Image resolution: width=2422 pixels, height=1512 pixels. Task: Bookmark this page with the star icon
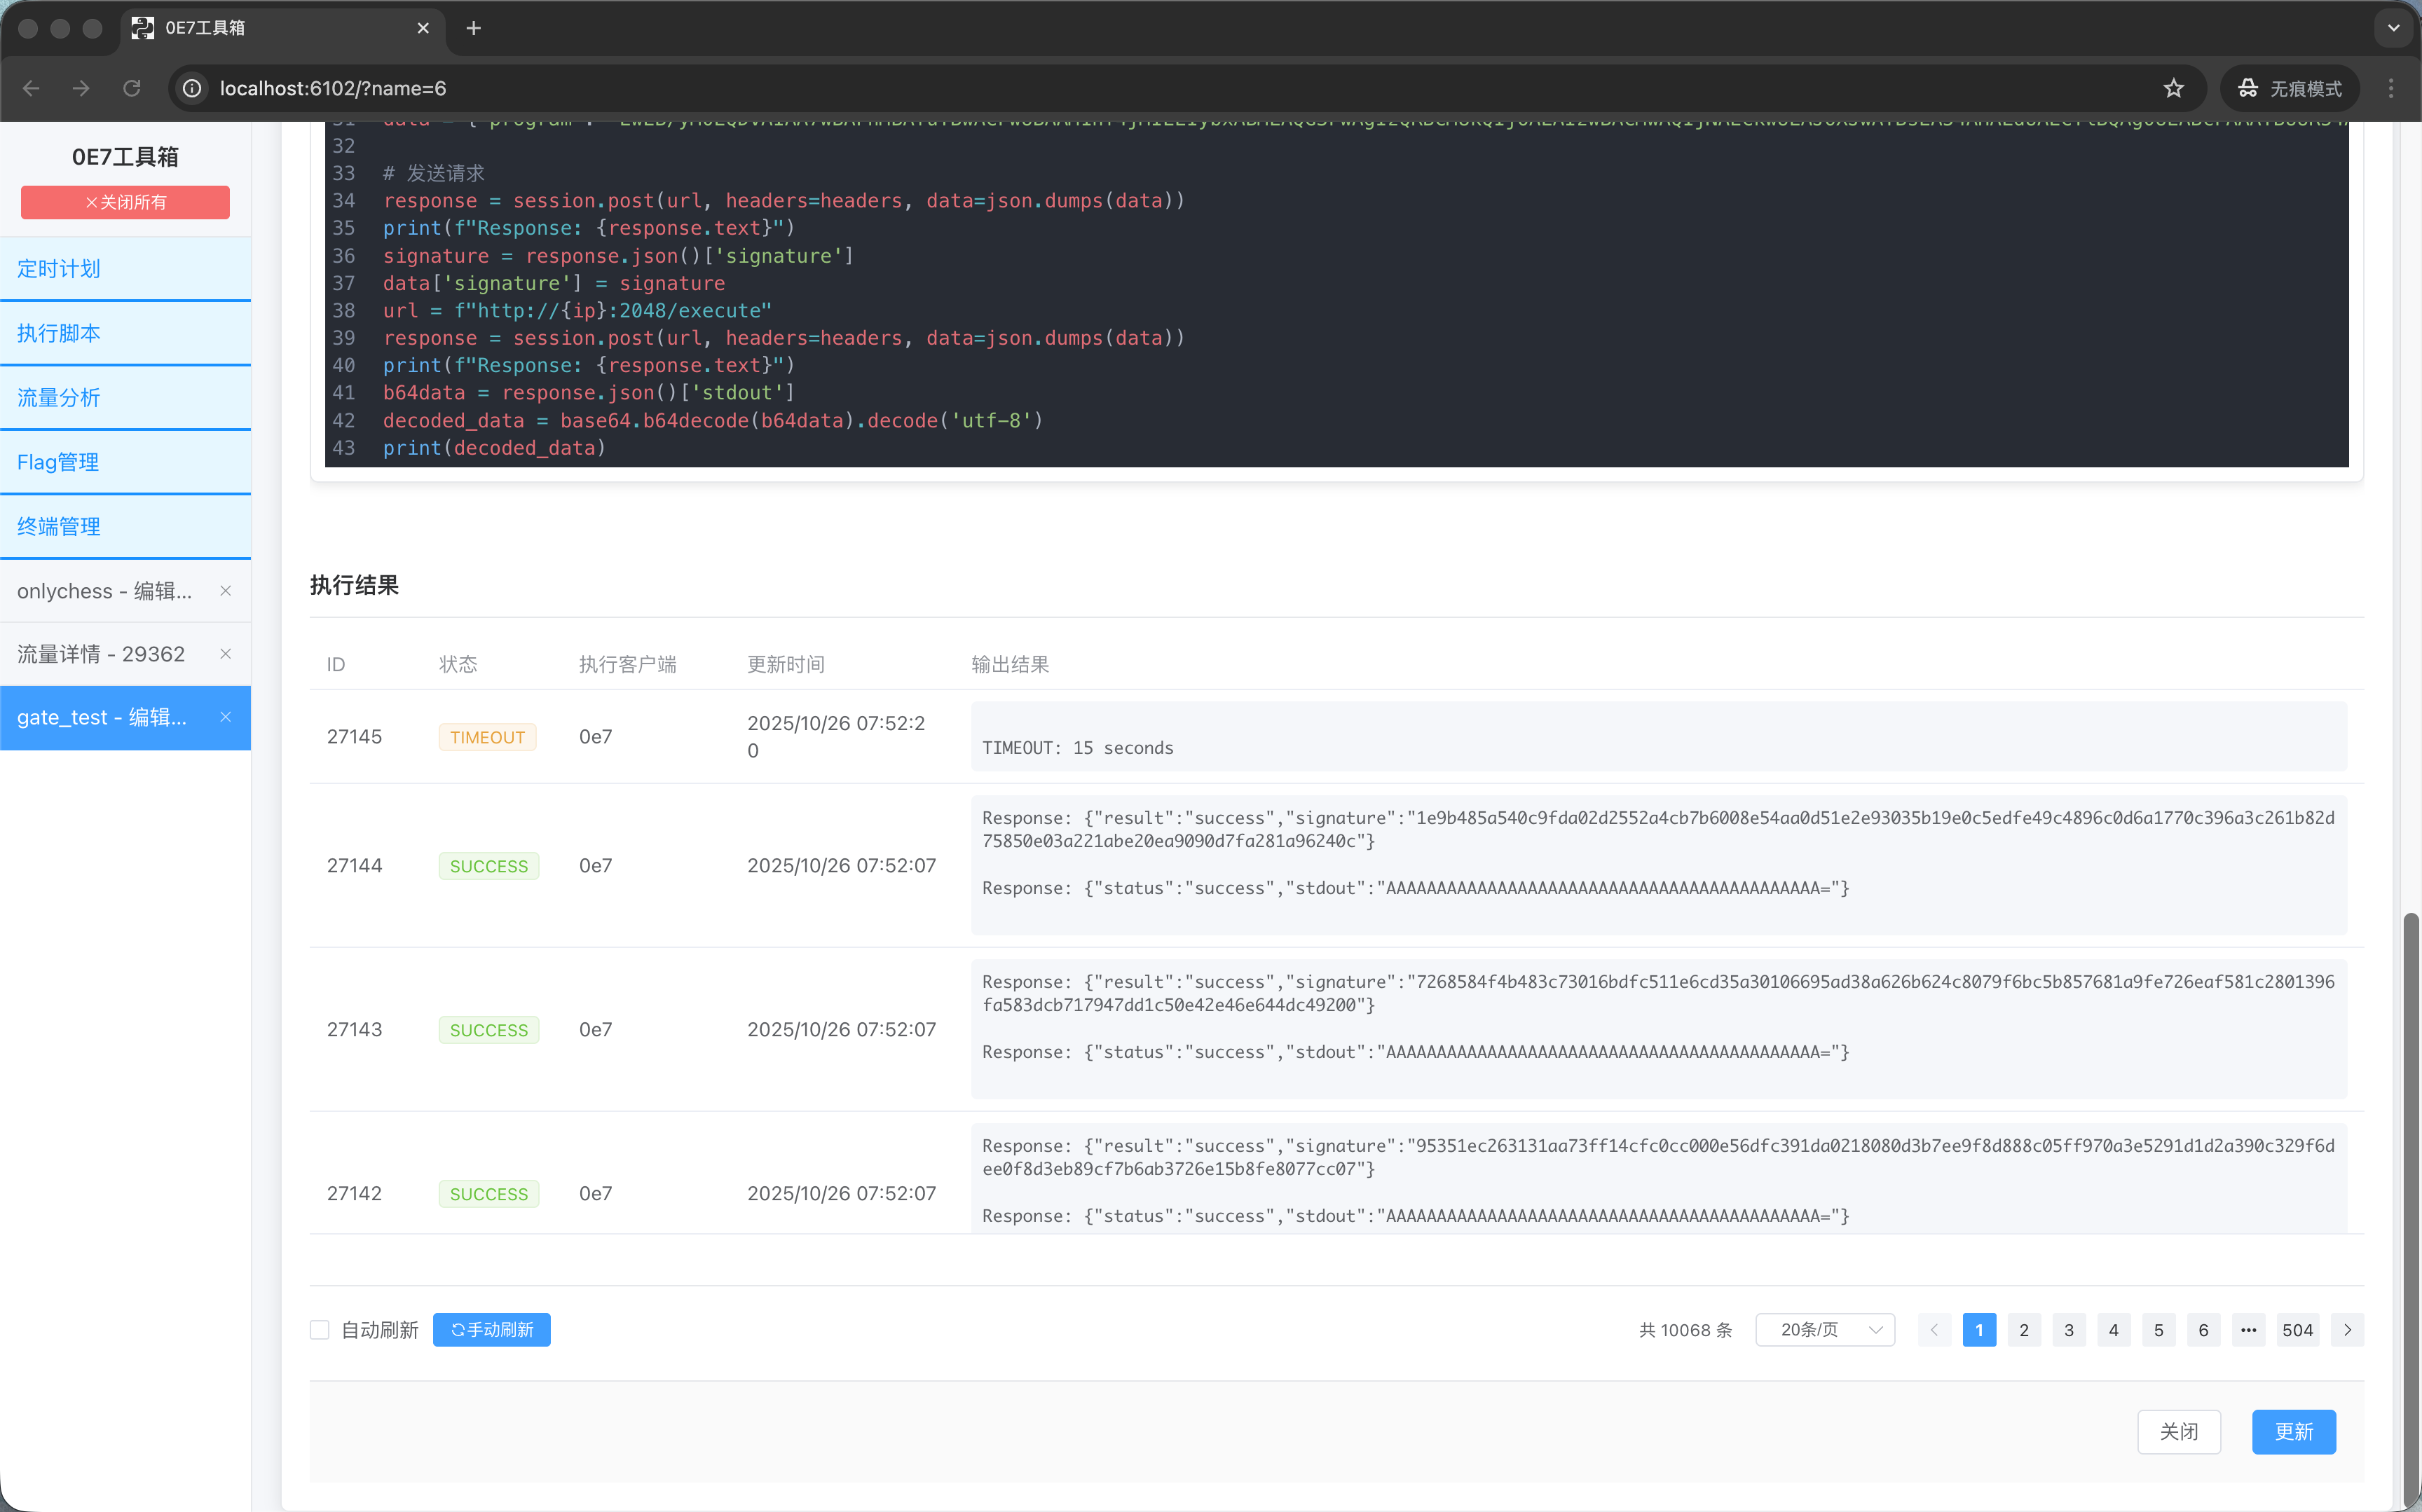[2173, 88]
